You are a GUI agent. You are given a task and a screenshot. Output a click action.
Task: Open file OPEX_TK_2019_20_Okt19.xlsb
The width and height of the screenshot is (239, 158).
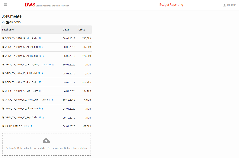coord(21,109)
